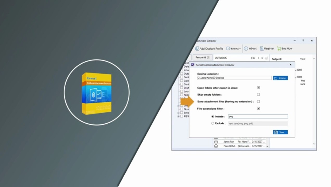Go to previous page arrow beside OUTLOOK
331x187 pixels.
tap(258, 58)
